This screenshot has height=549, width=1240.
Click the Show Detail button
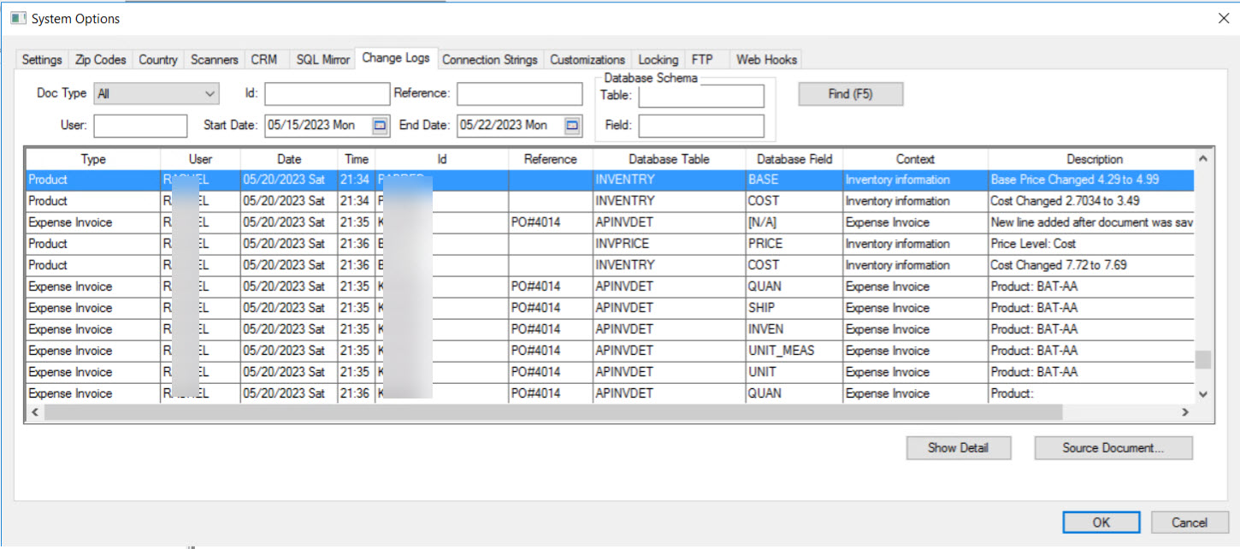click(958, 447)
